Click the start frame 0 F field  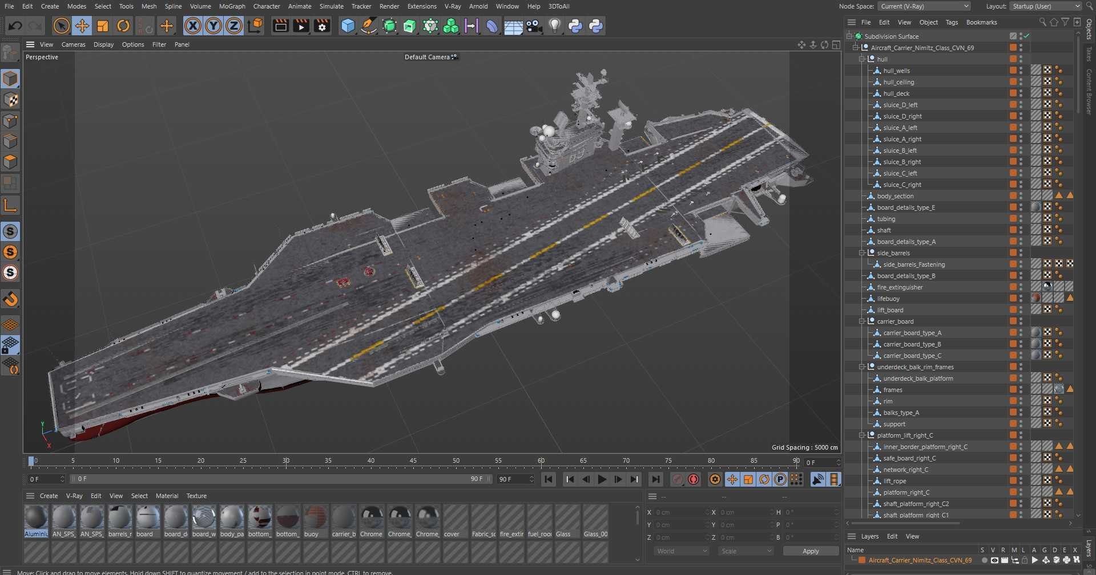pos(47,479)
